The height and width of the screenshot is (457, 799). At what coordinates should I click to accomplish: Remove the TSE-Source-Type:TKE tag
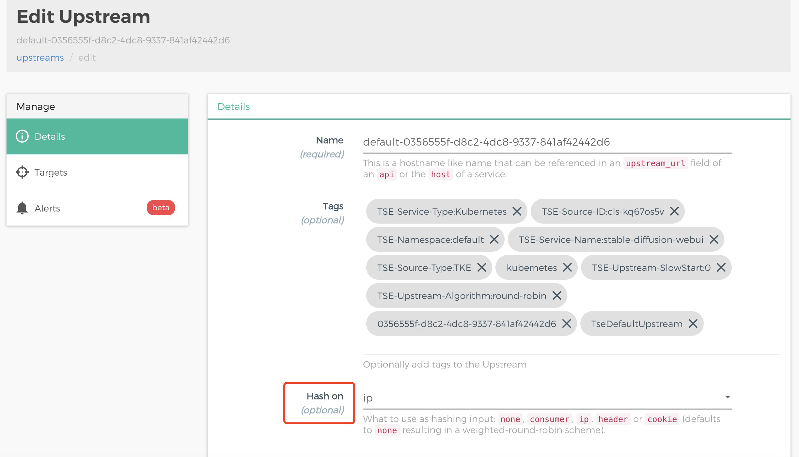[x=482, y=268]
